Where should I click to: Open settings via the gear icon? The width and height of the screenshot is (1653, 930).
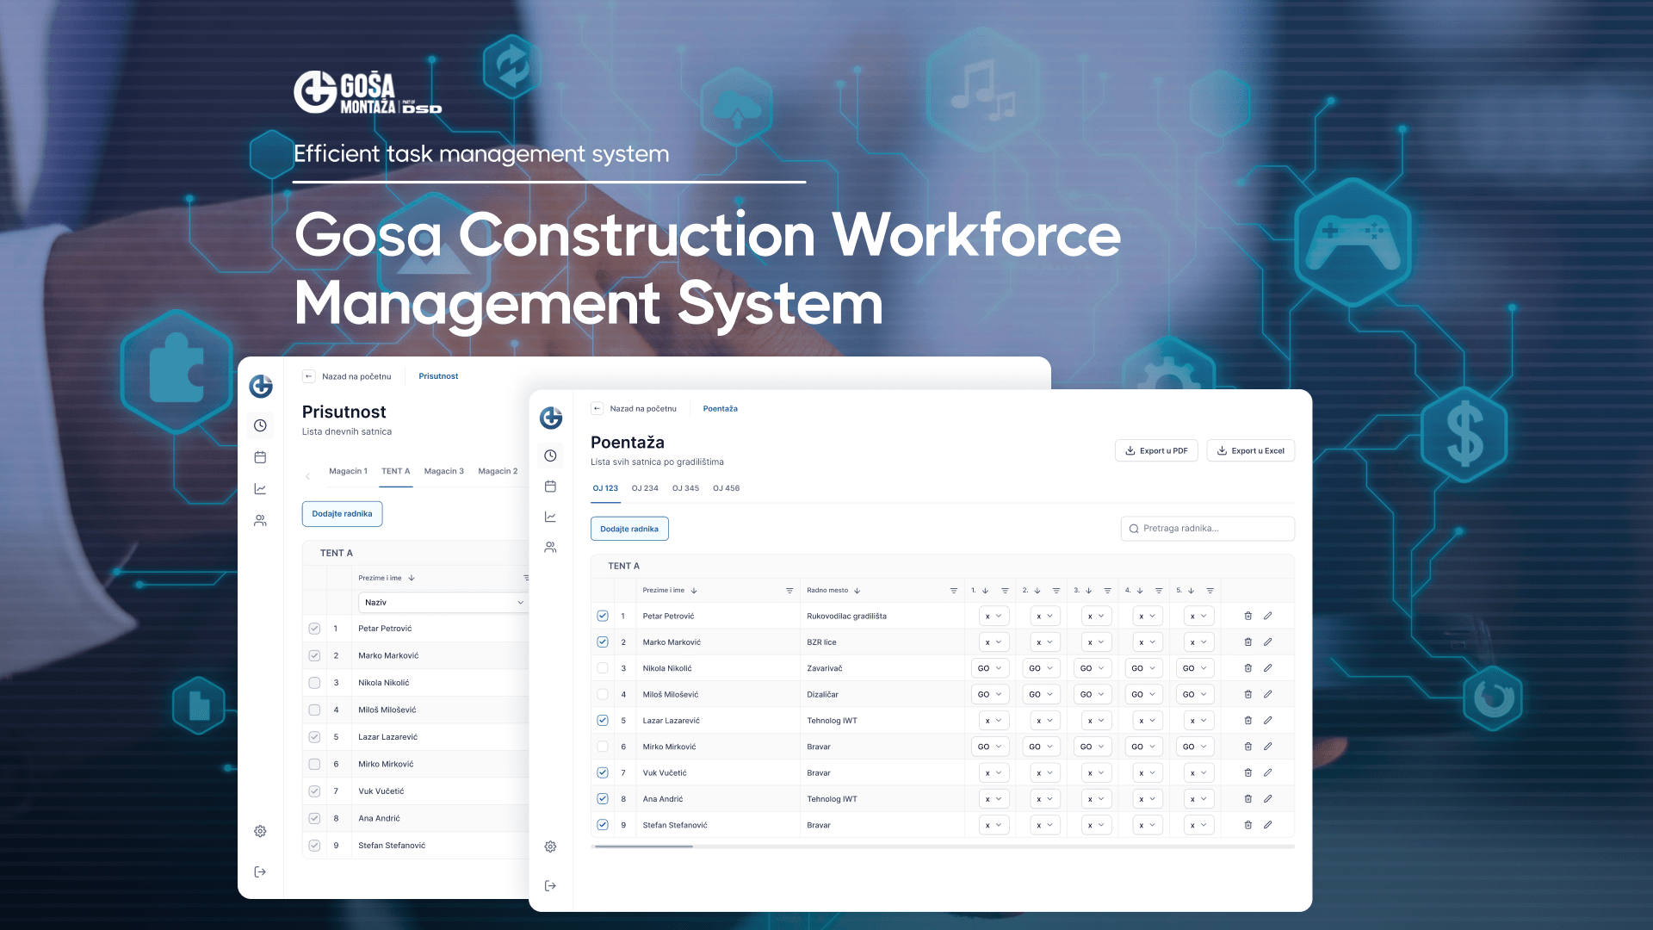550,846
